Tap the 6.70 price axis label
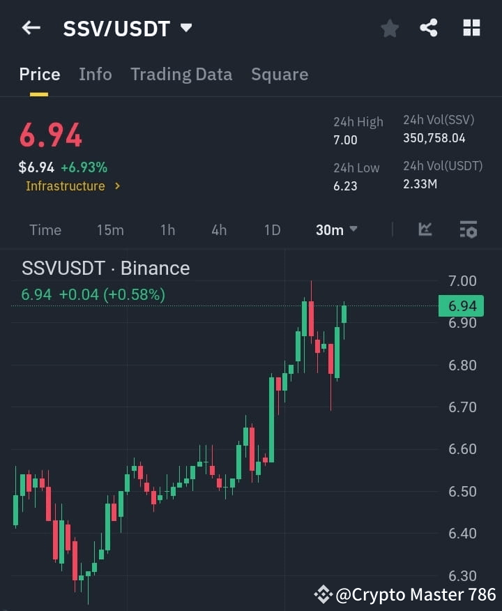This screenshot has height=611, width=502. click(462, 407)
